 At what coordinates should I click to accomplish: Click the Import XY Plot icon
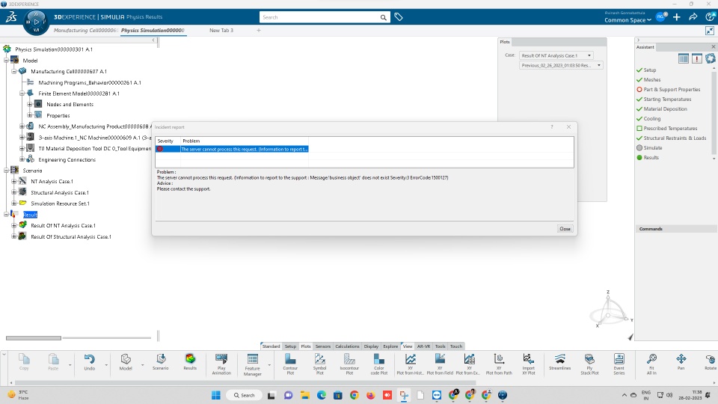(x=529, y=358)
